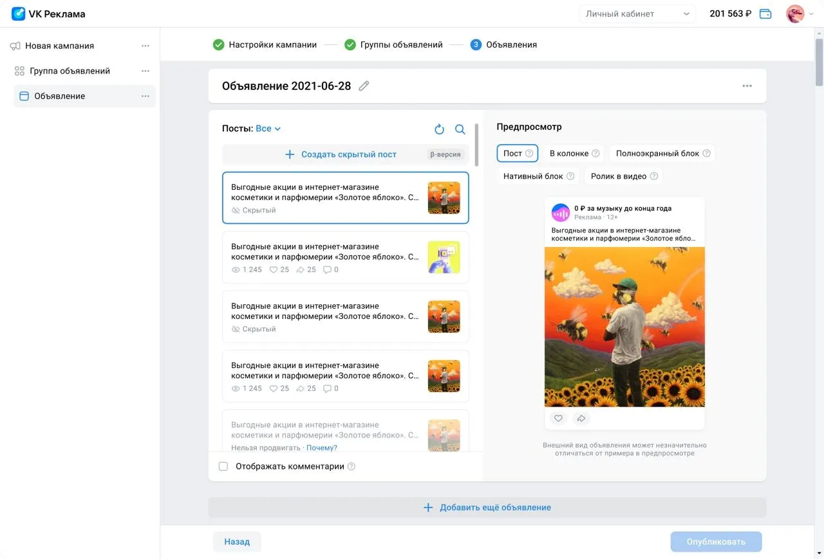Screen dimensions: 824x559
Task: Click the share arrow in the preview post
Action: click(x=581, y=419)
